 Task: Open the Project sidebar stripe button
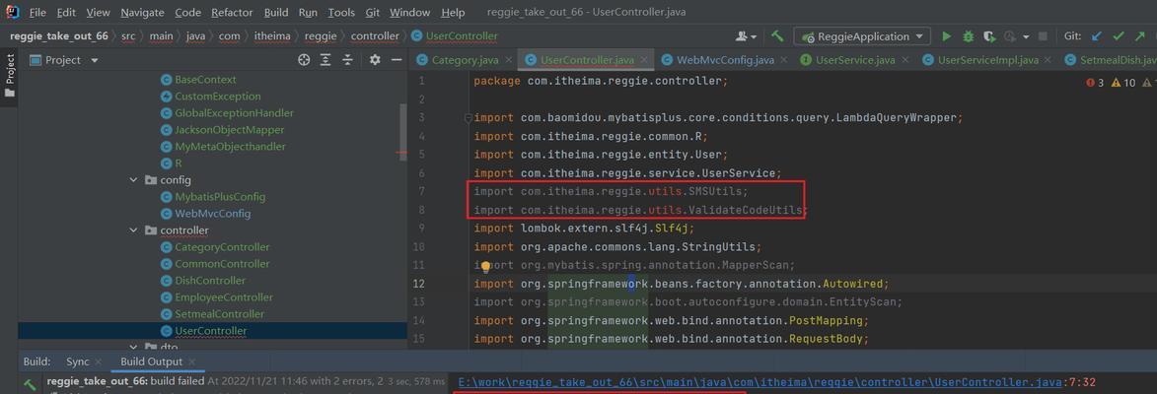point(10,76)
